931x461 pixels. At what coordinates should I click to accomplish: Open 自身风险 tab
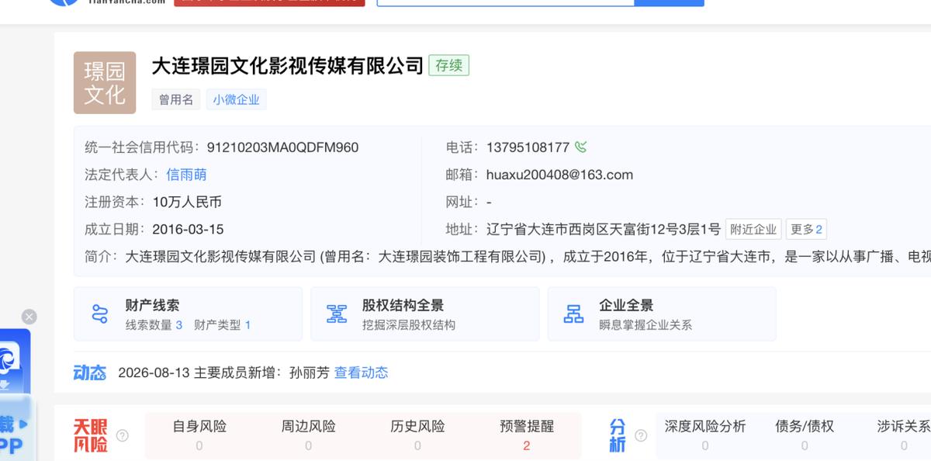pyautogui.click(x=199, y=435)
